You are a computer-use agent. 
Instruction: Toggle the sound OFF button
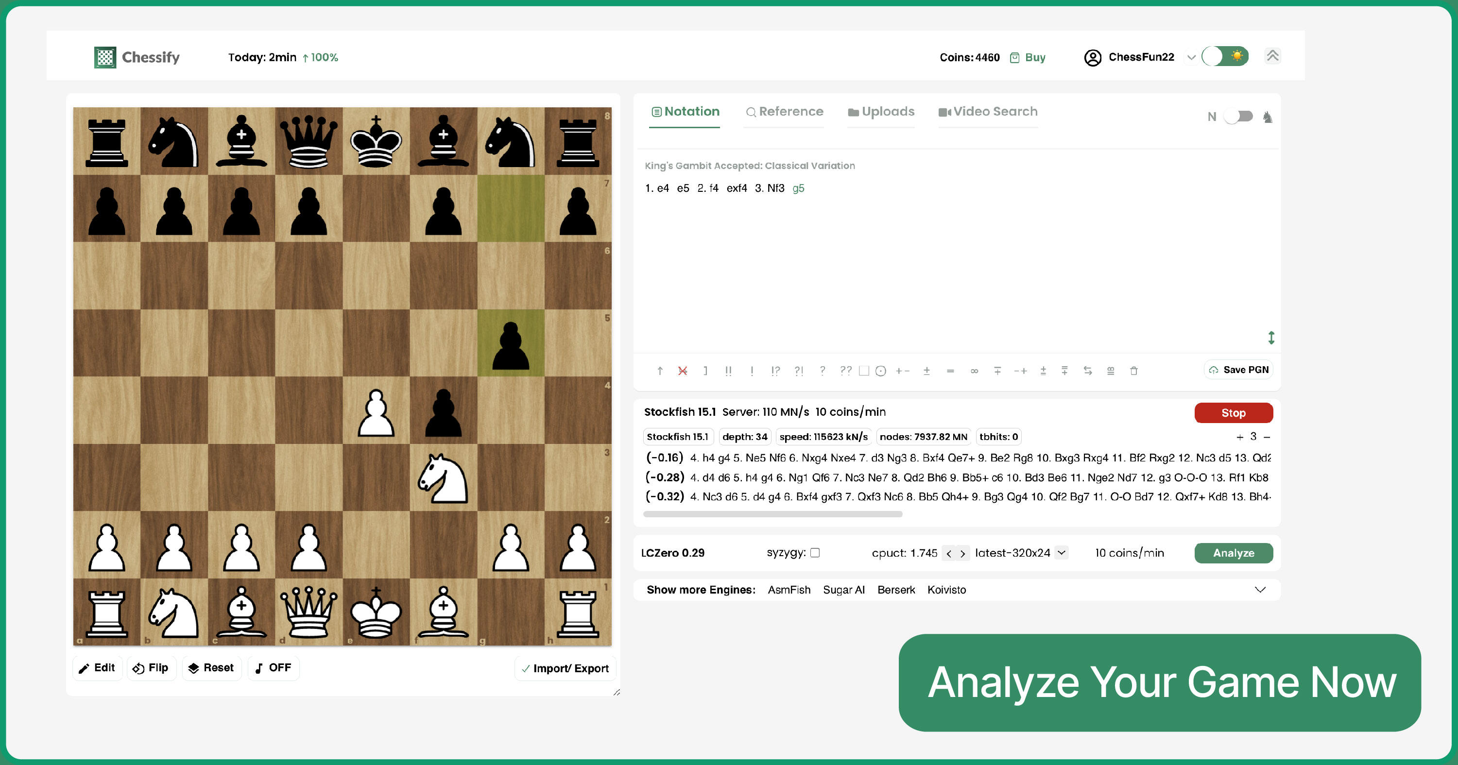click(x=274, y=668)
